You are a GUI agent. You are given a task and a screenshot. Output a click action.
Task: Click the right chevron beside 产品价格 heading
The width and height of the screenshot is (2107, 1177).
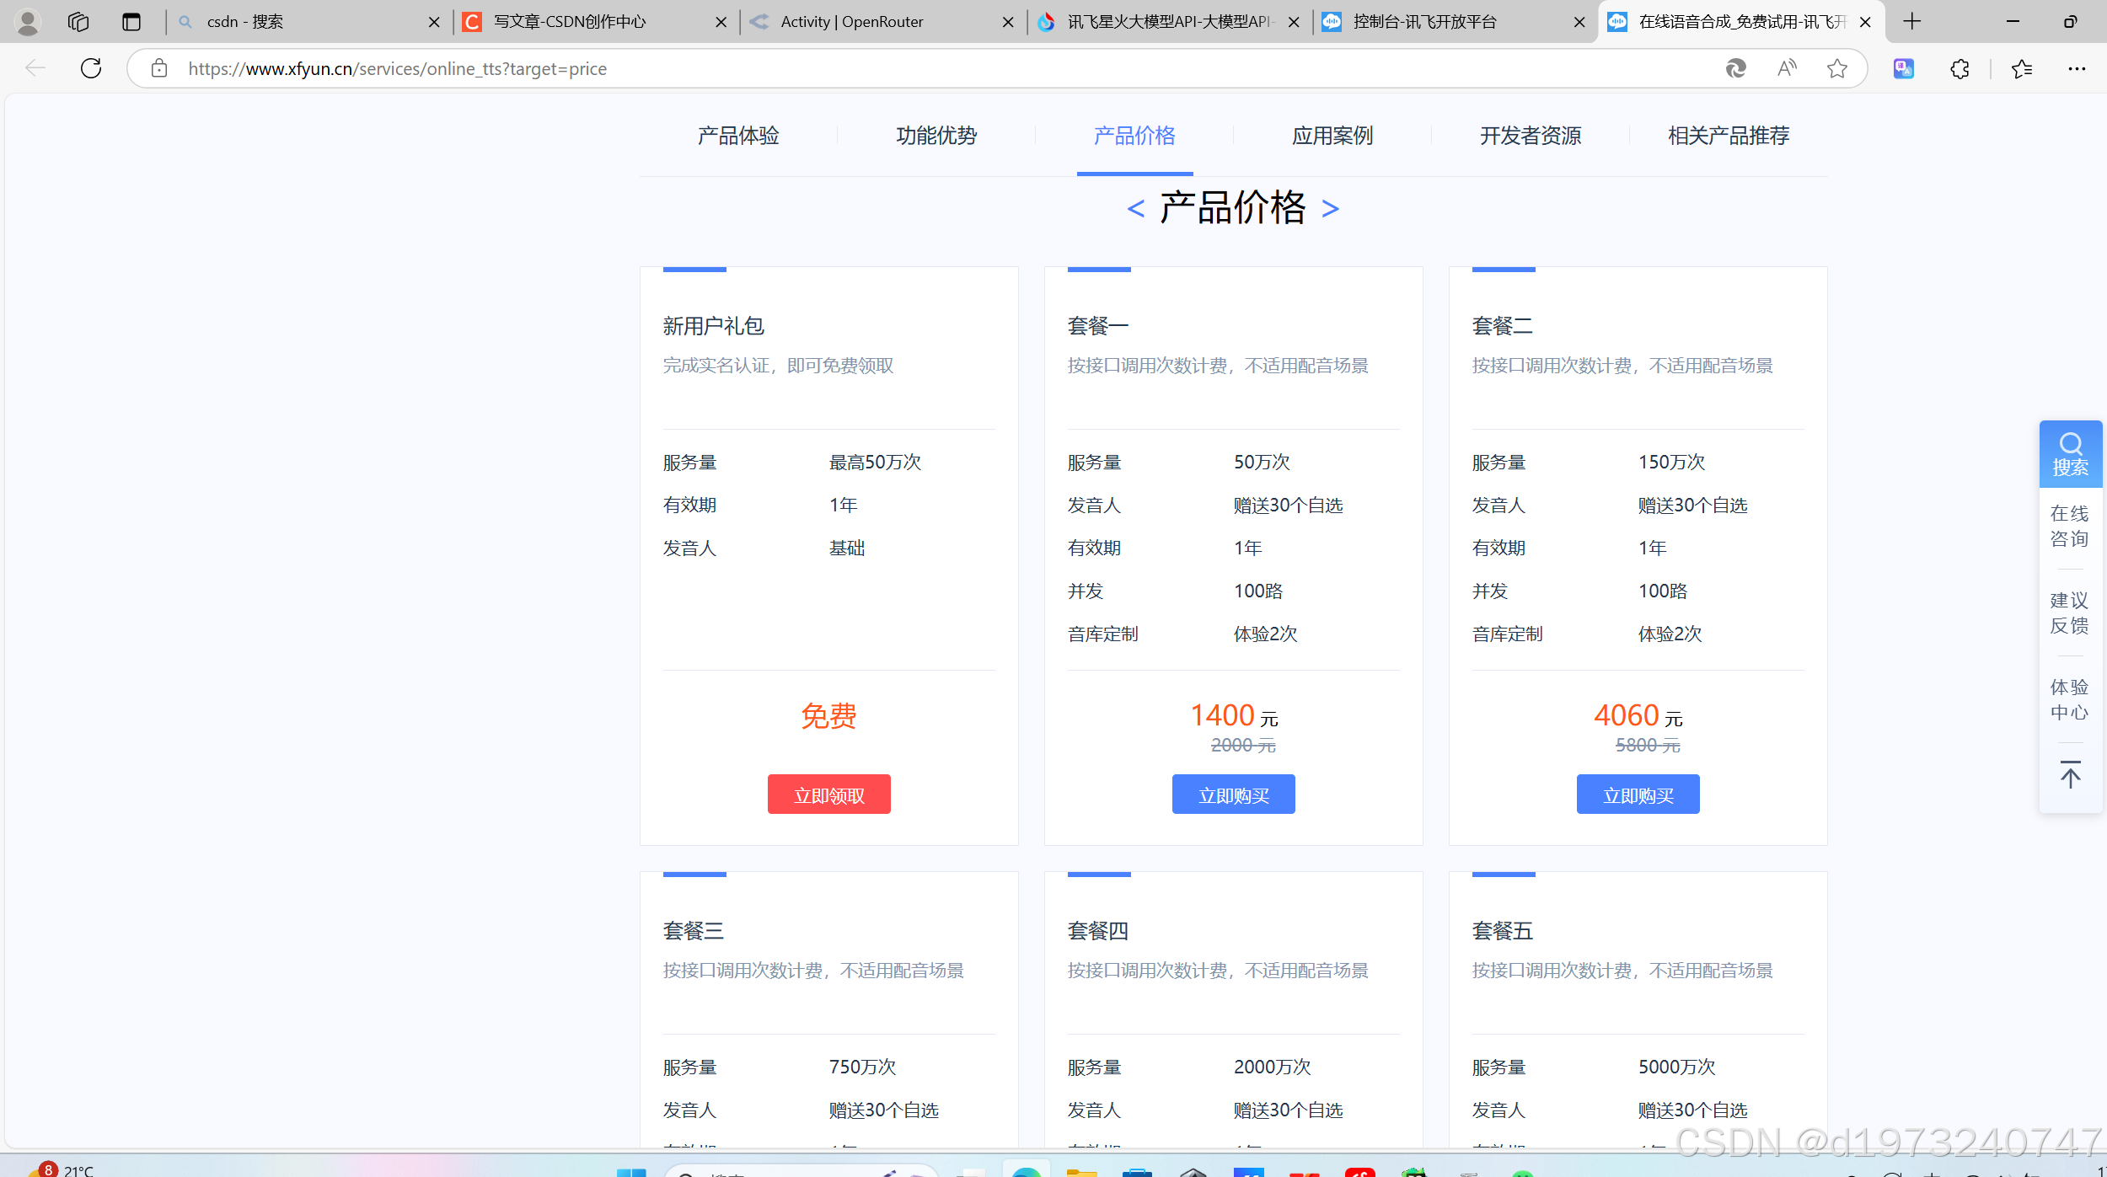tap(1330, 208)
